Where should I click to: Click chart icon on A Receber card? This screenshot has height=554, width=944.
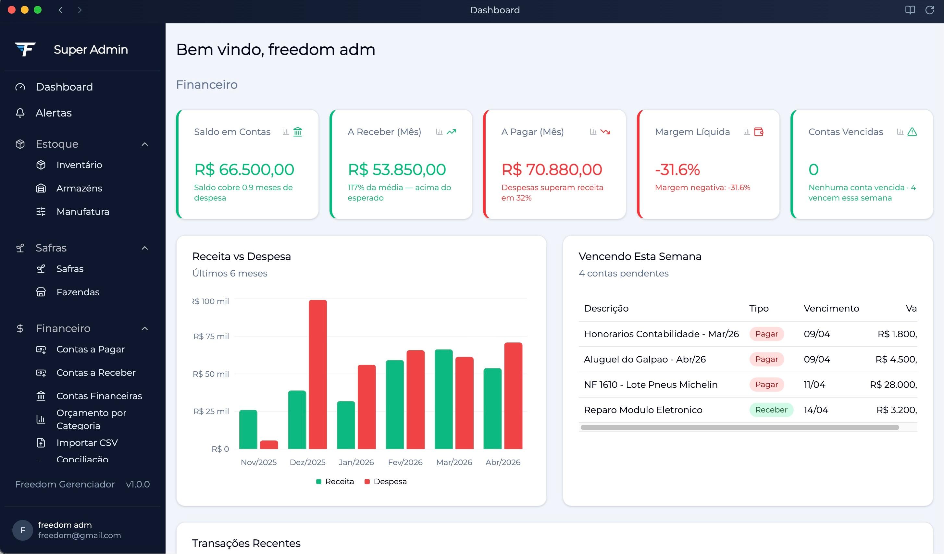pyautogui.click(x=440, y=132)
